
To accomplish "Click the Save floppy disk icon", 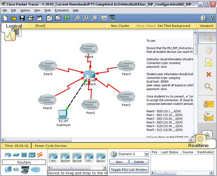I will [22, 18].
